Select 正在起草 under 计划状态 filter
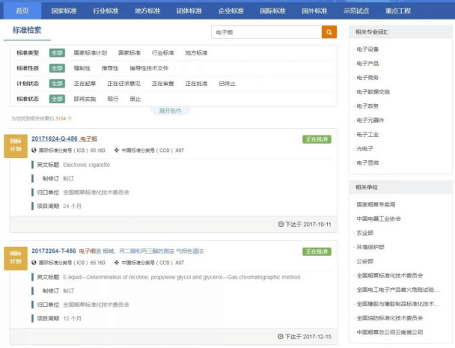This screenshot has height=348, width=455. pyautogui.click(x=85, y=83)
